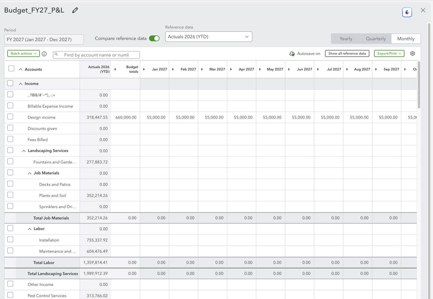Click the batch actions info icon
433x299 pixels.
(x=44, y=54)
